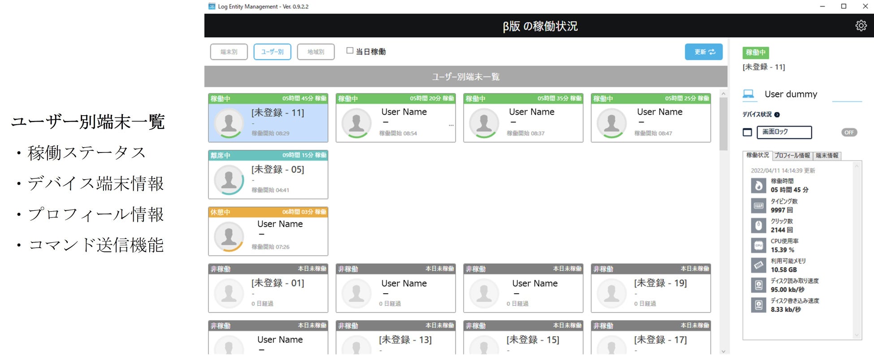Click the ellipsis on the 05時間 20分 card

click(451, 126)
